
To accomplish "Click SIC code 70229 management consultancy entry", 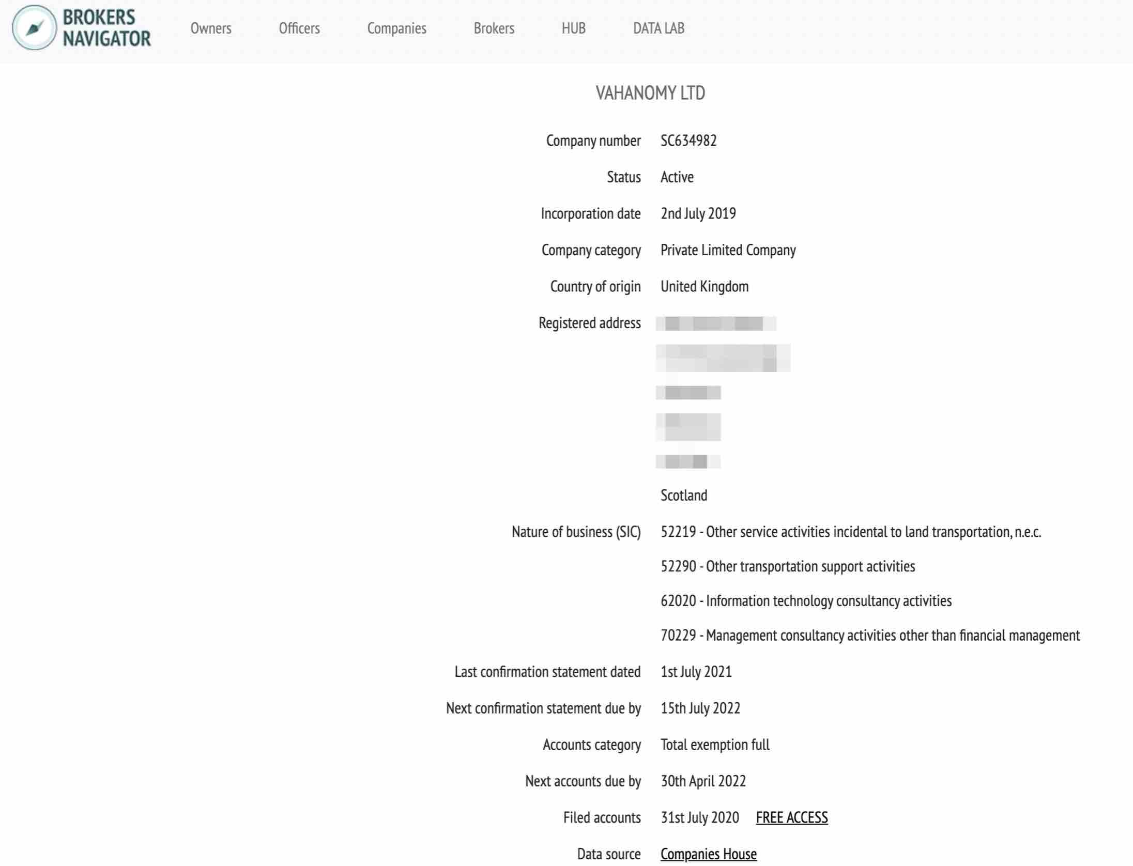I will click(x=870, y=636).
